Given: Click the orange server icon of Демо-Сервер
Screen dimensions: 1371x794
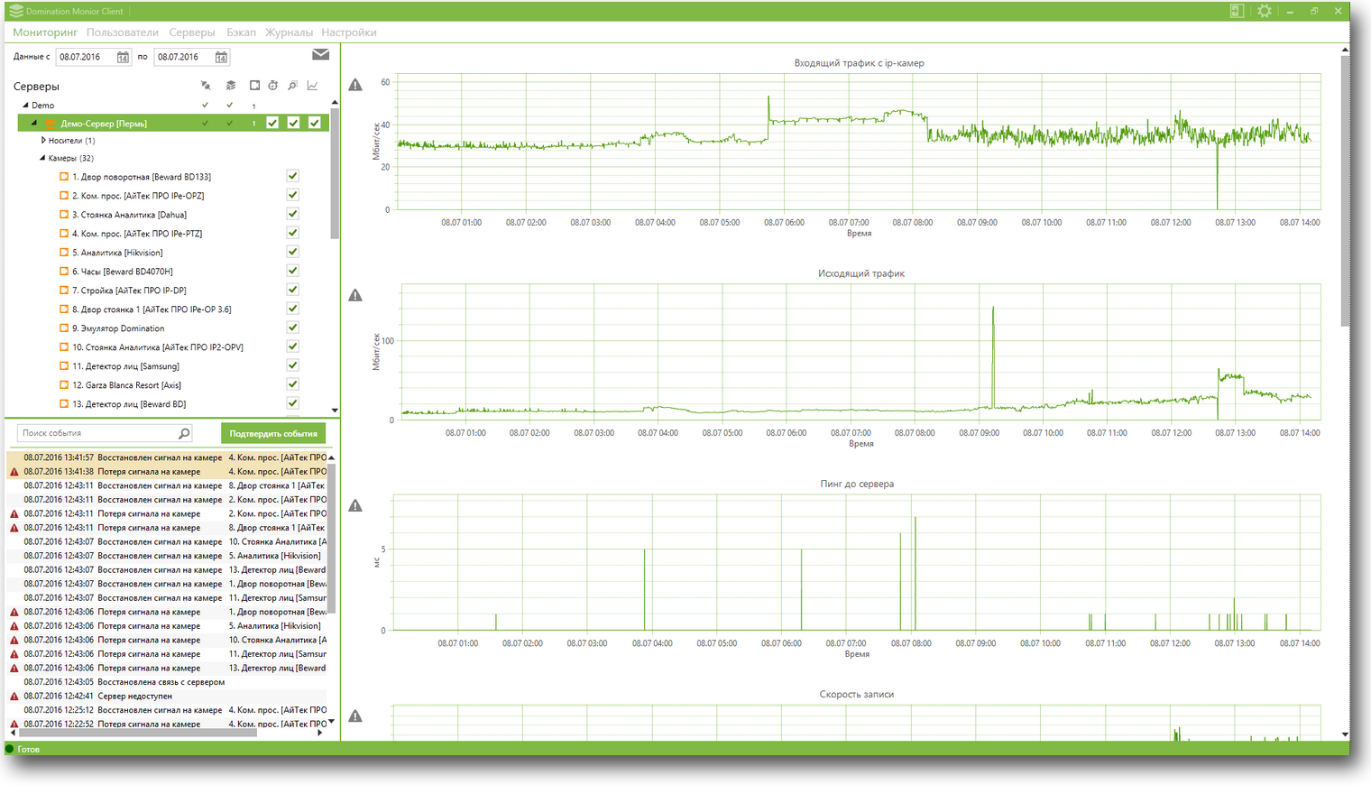Looking at the screenshot, I should [51, 124].
